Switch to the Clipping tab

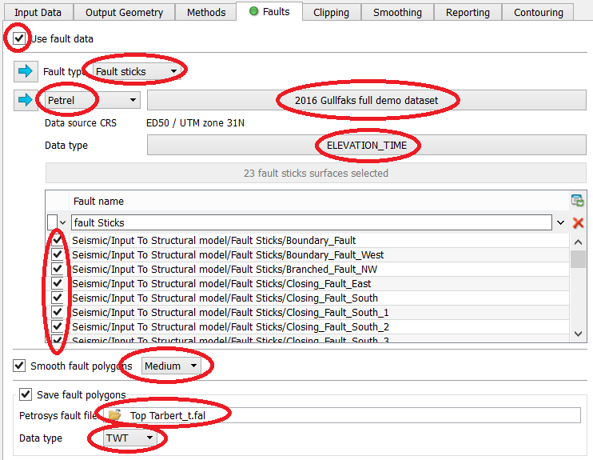(x=331, y=12)
